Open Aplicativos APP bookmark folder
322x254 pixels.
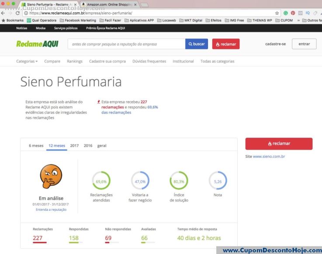[x=139, y=21]
